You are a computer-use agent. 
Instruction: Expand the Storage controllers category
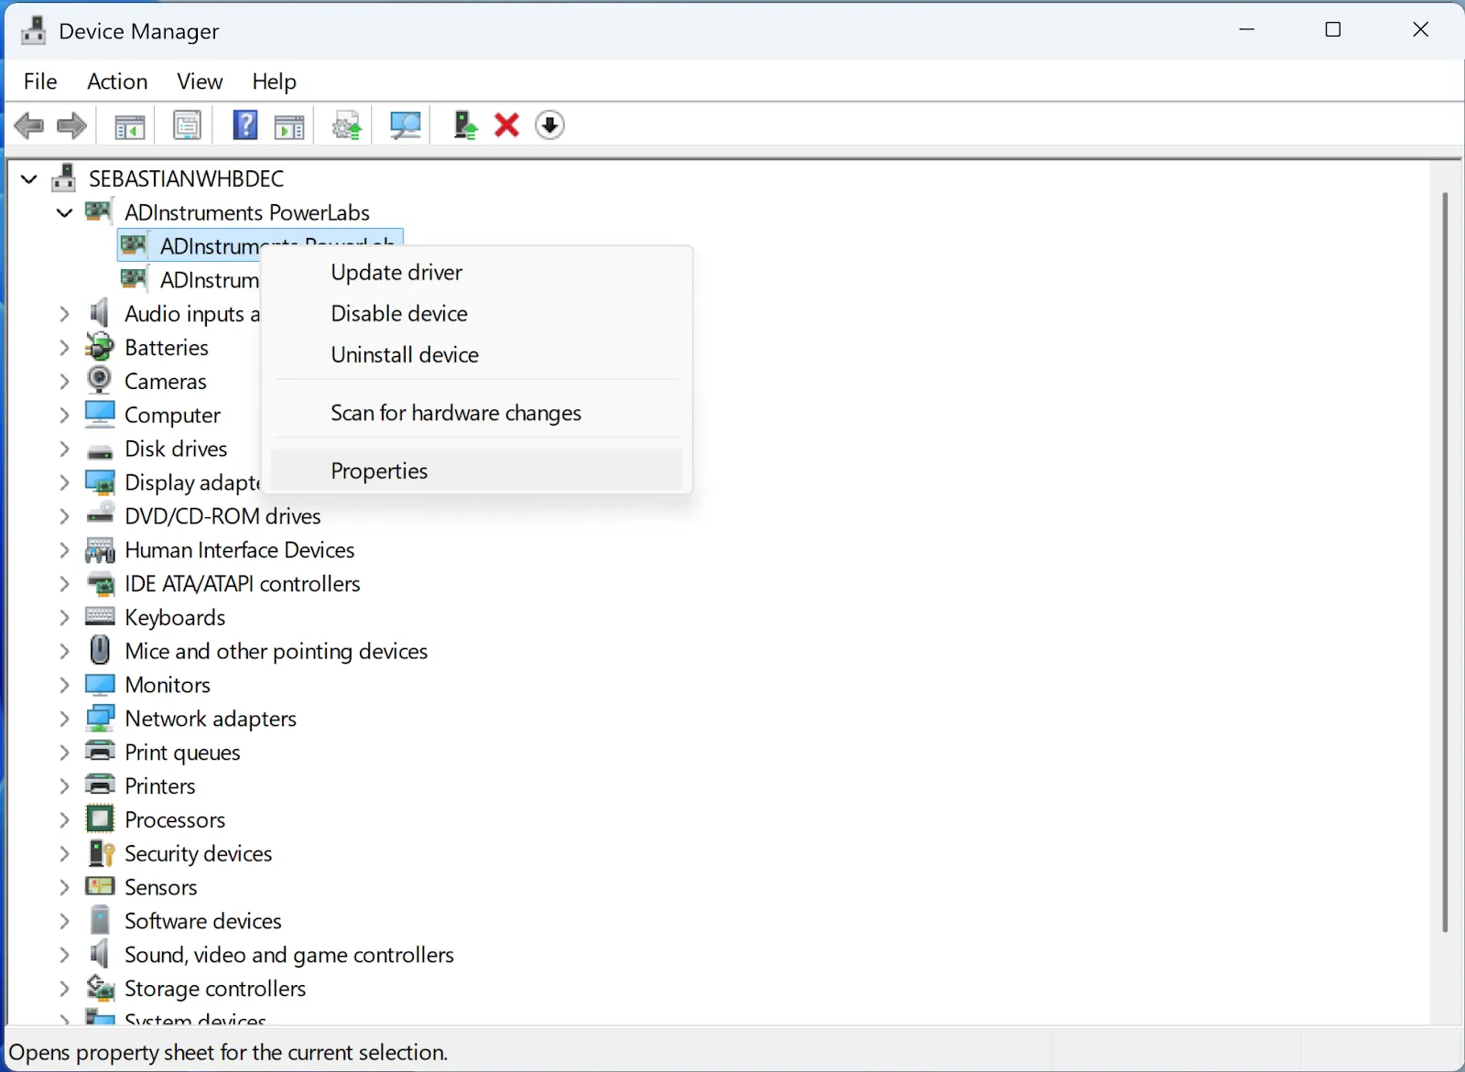click(x=64, y=989)
